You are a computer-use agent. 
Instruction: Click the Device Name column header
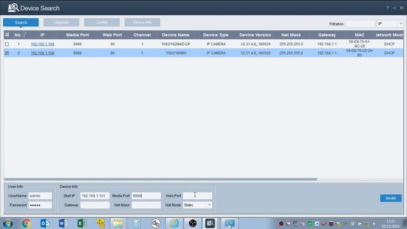[176, 35]
